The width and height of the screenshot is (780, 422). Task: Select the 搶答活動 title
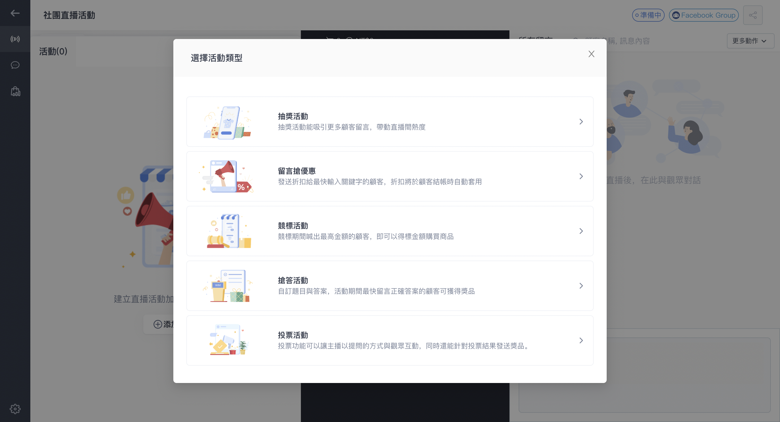point(293,281)
